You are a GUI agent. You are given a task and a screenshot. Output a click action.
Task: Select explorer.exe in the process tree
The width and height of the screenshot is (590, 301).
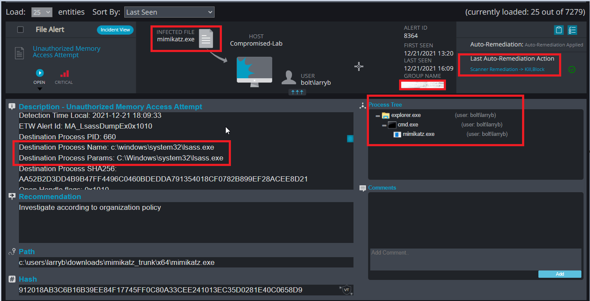(x=406, y=115)
